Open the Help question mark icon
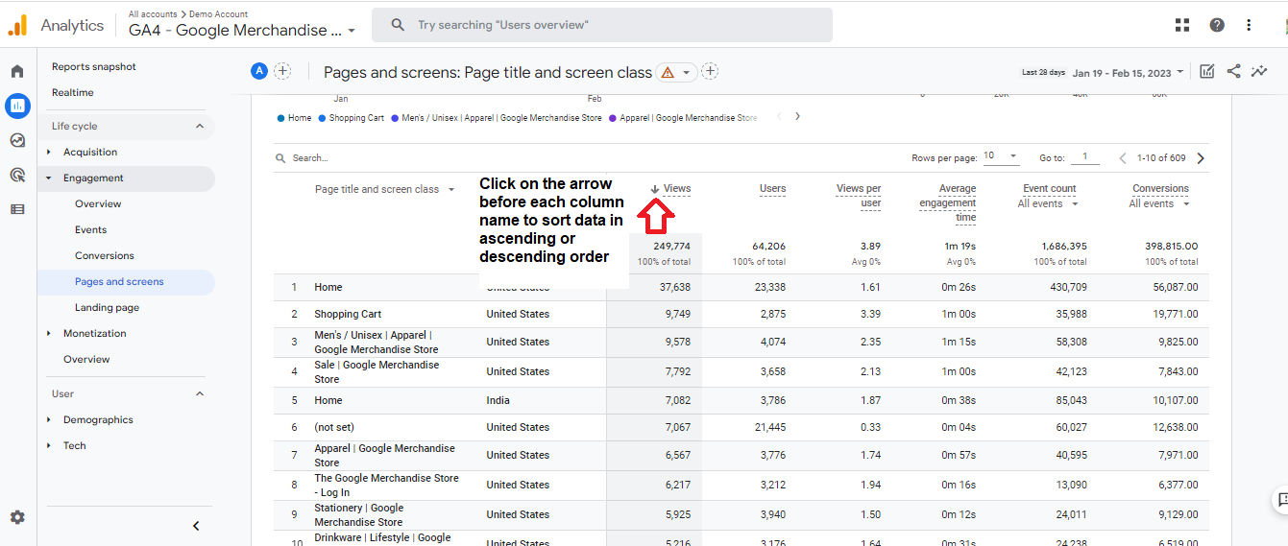This screenshot has height=546, width=1288. 1217,25
